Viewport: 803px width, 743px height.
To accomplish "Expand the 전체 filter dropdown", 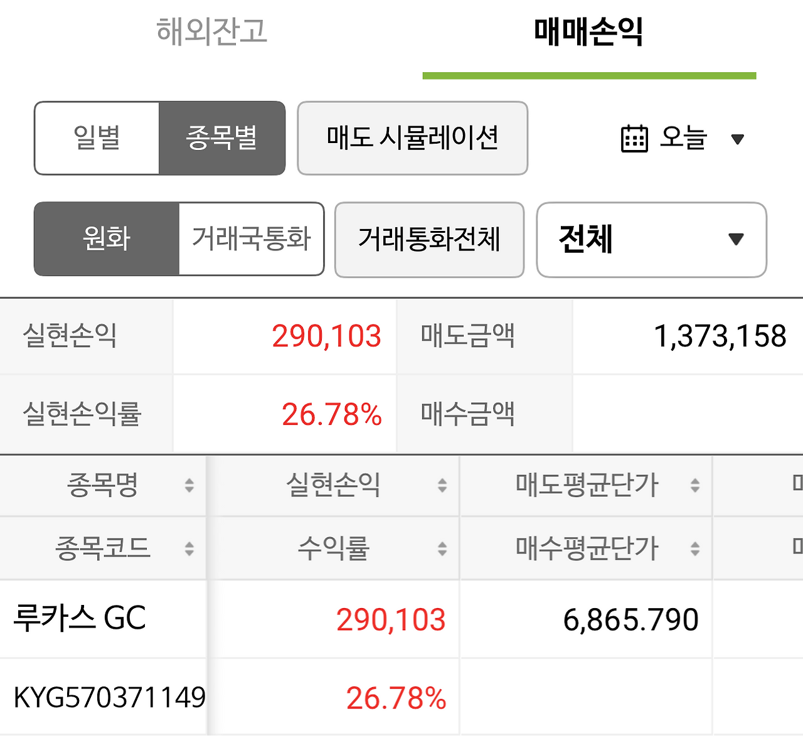I will click(651, 240).
